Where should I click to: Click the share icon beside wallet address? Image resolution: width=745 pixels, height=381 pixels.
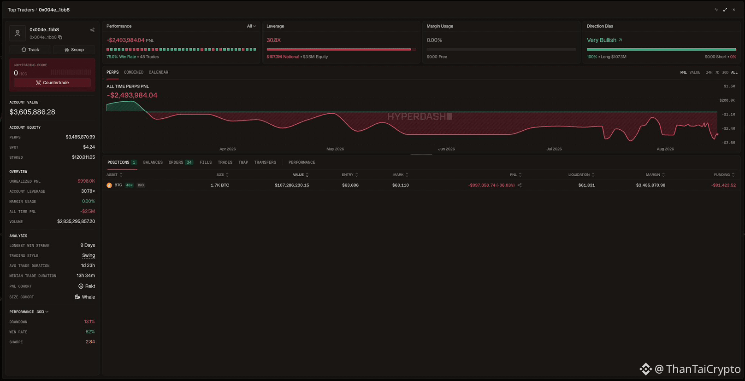(x=92, y=30)
